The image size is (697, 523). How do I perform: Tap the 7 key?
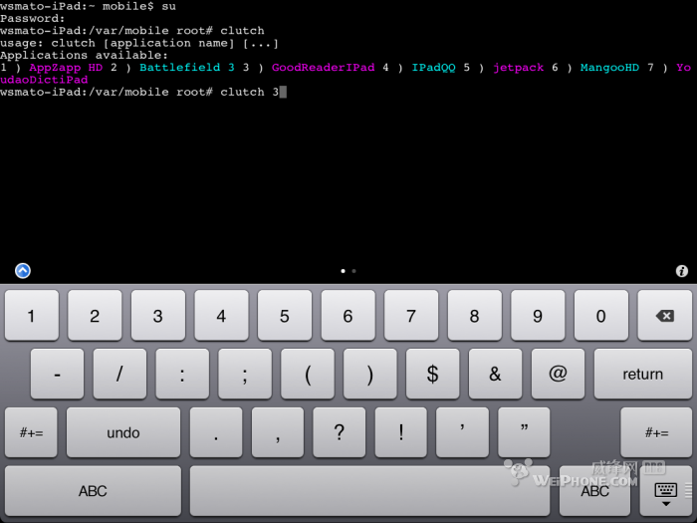411,316
